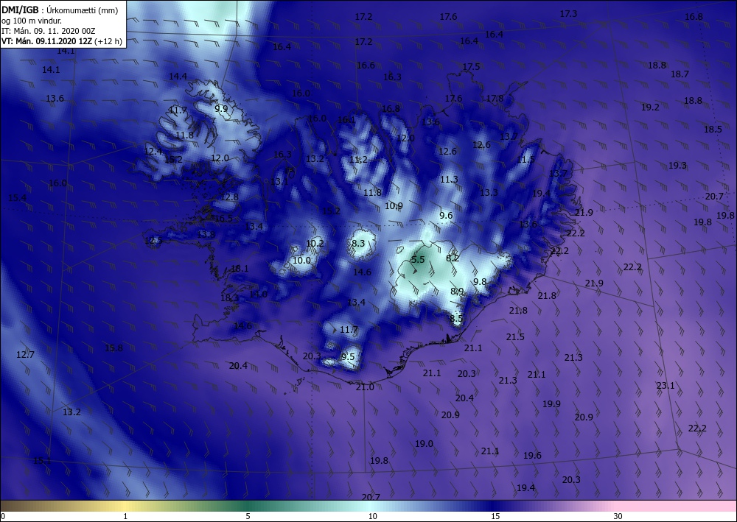The image size is (737, 522).
Task: Click the 10.2 value on the map
Action: click(315, 243)
